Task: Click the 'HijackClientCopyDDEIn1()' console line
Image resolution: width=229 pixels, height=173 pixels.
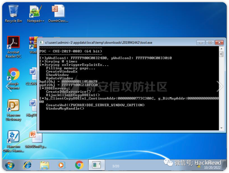Action: pyautogui.click(x=73, y=95)
